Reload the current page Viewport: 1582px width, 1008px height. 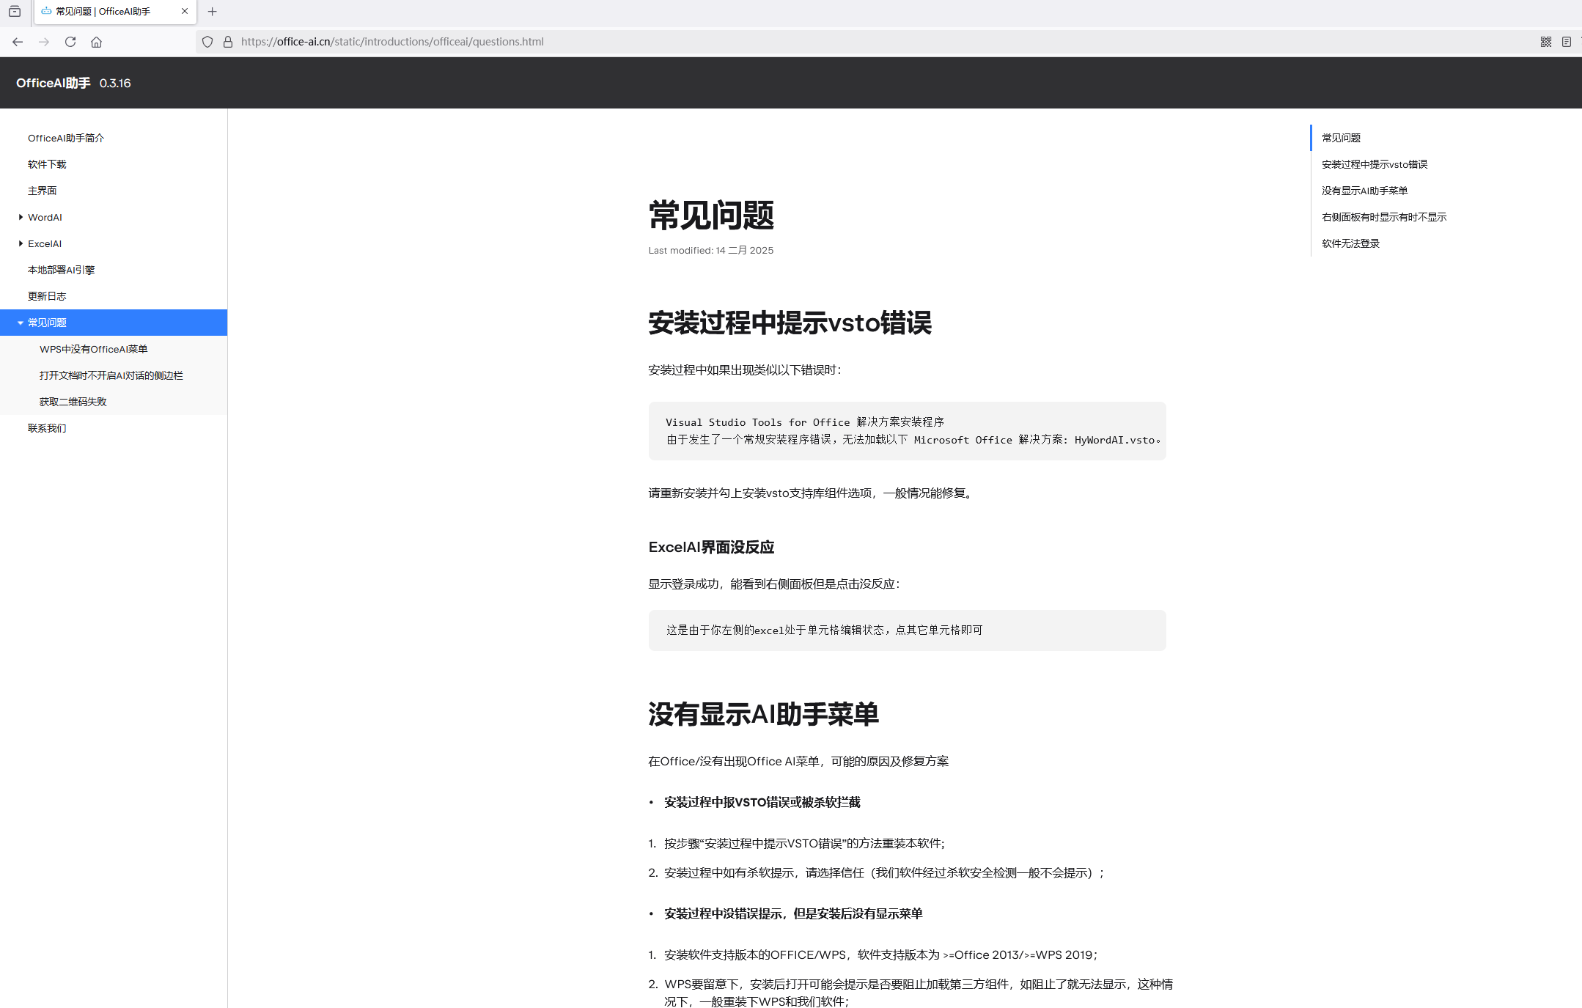(70, 42)
